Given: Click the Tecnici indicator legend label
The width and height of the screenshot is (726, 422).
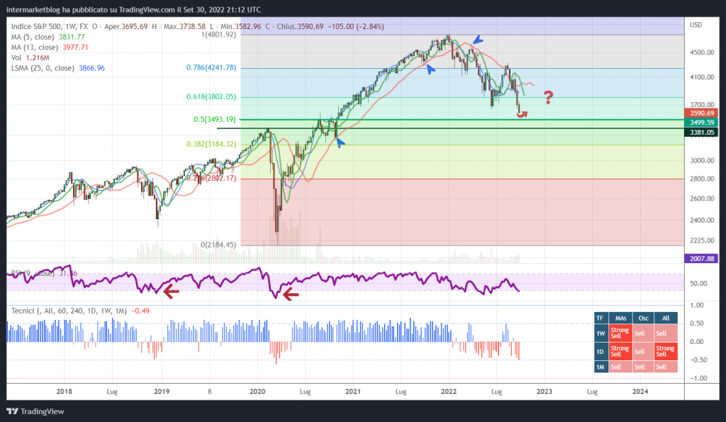Looking at the screenshot, I should 26,311.
